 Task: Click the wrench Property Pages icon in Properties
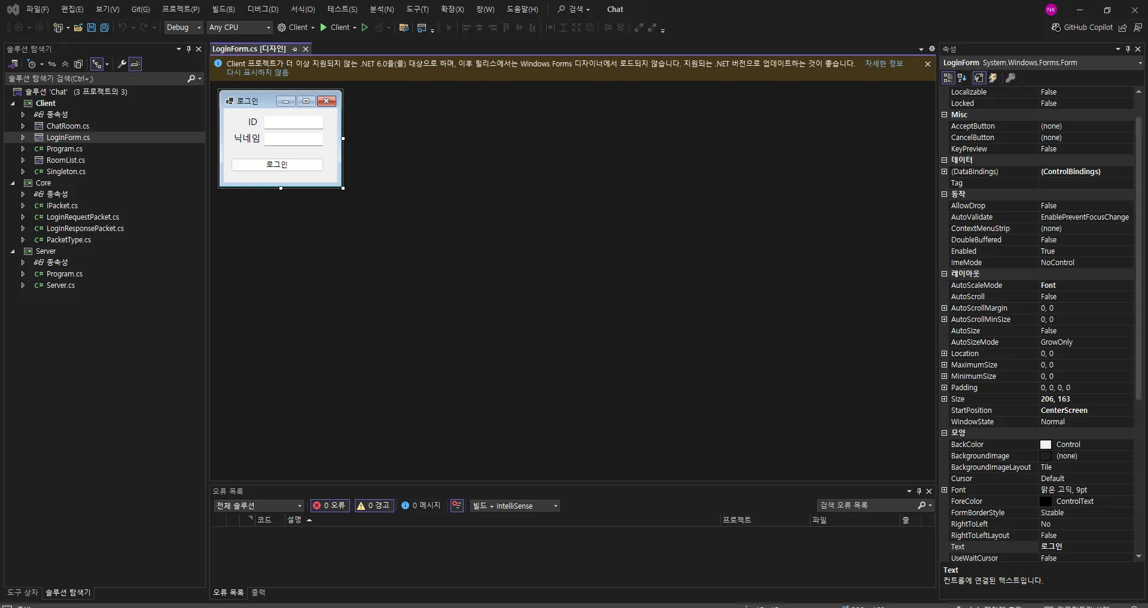1010,78
